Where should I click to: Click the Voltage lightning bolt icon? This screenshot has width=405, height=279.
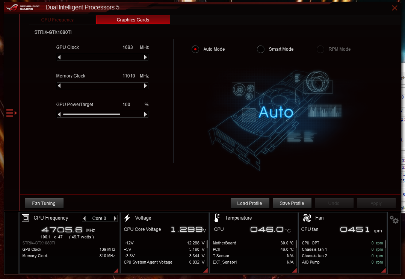click(127, 218)
